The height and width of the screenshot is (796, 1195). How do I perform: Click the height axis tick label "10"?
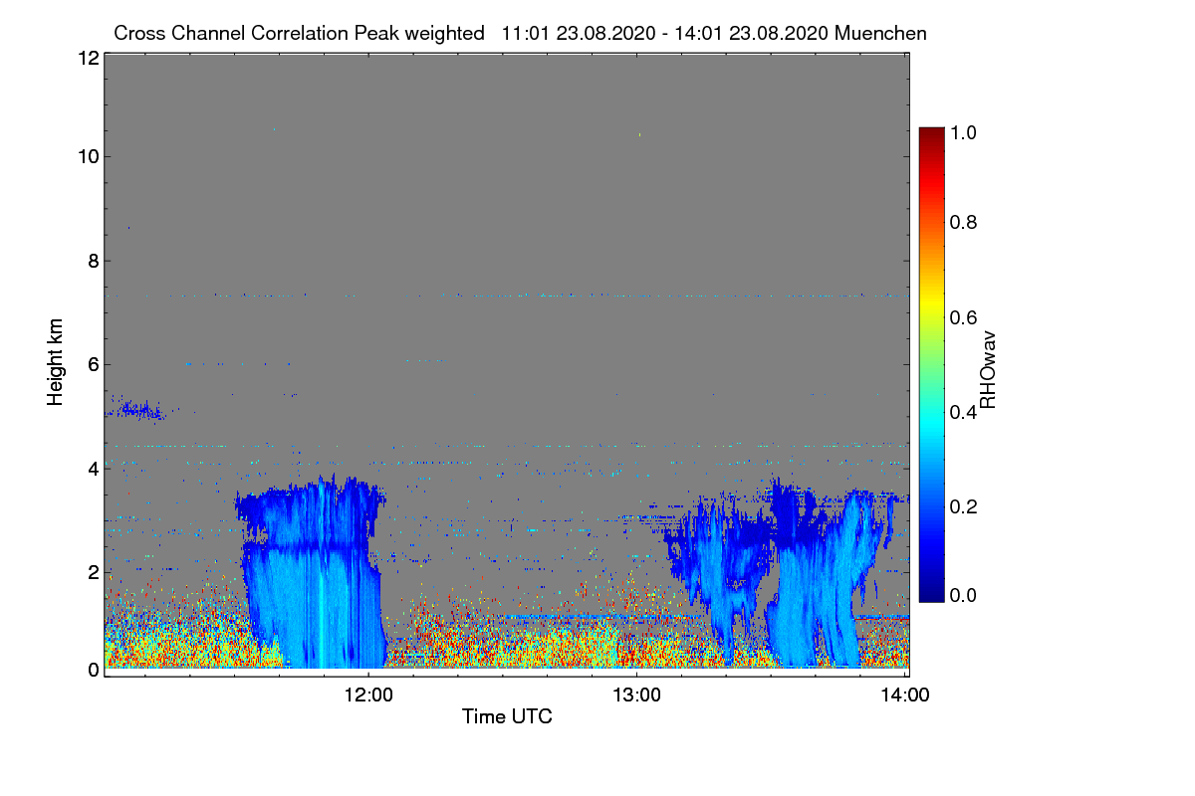point(88,156)
